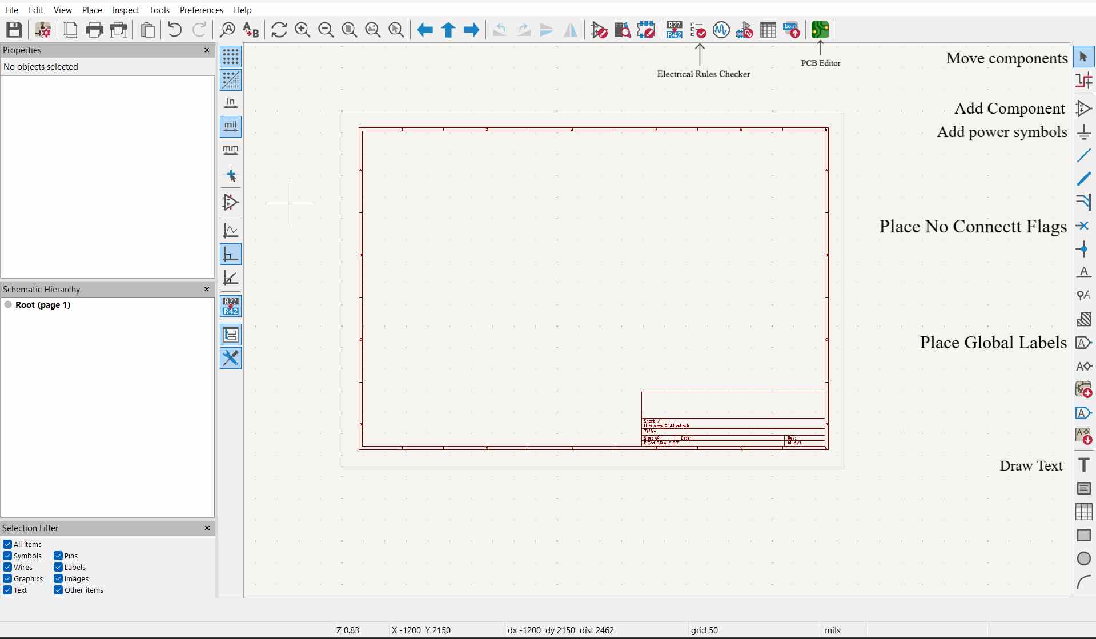The height and width of the screenshot is (639, 1096).
Task: Select the Place Global Labels tool
Action: pyautogui.click(x=1083, y=343)
